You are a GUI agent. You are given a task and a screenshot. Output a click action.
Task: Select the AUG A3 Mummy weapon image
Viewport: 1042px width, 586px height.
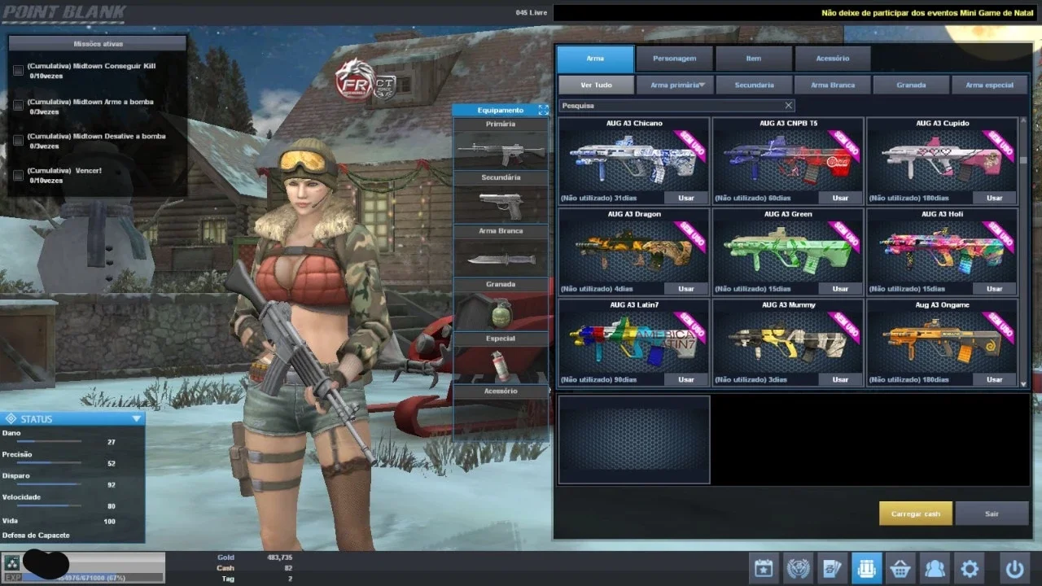[788, 342]
